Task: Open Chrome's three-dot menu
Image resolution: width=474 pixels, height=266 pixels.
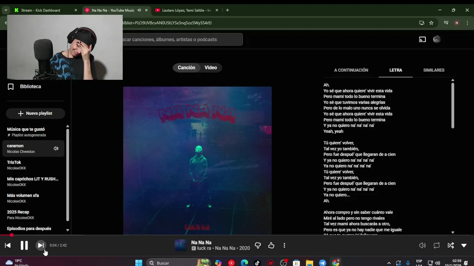Action: coord(467,23)
